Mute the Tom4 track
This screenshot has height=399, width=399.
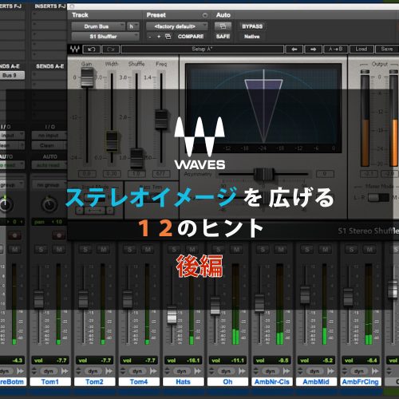148,250
